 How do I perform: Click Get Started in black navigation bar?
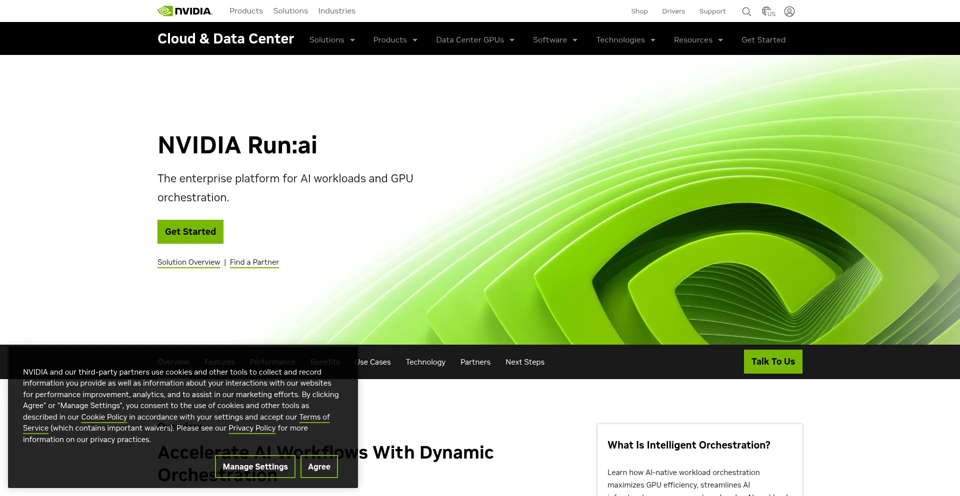point(763,40)
